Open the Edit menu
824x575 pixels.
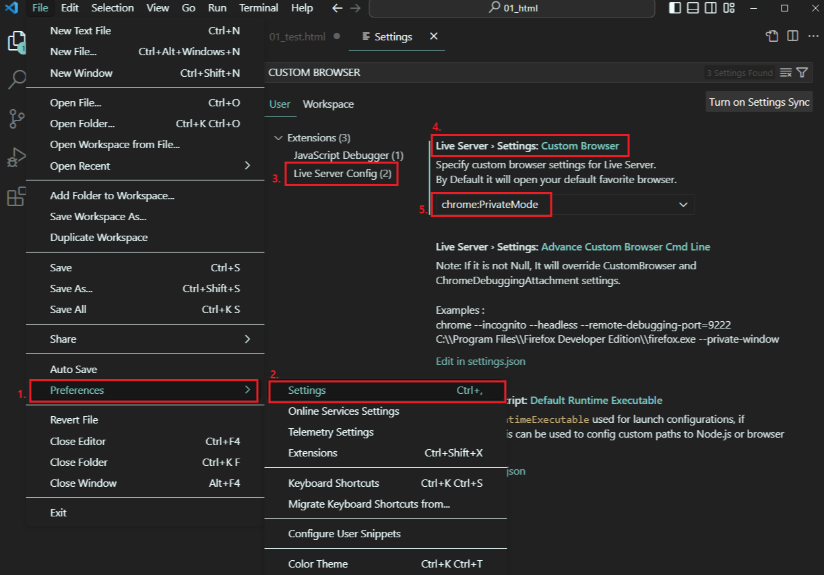click(x=69, y=8)
